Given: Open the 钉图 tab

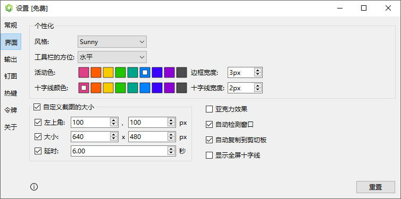Looking at the screenshot, I should tap(11, 76).
